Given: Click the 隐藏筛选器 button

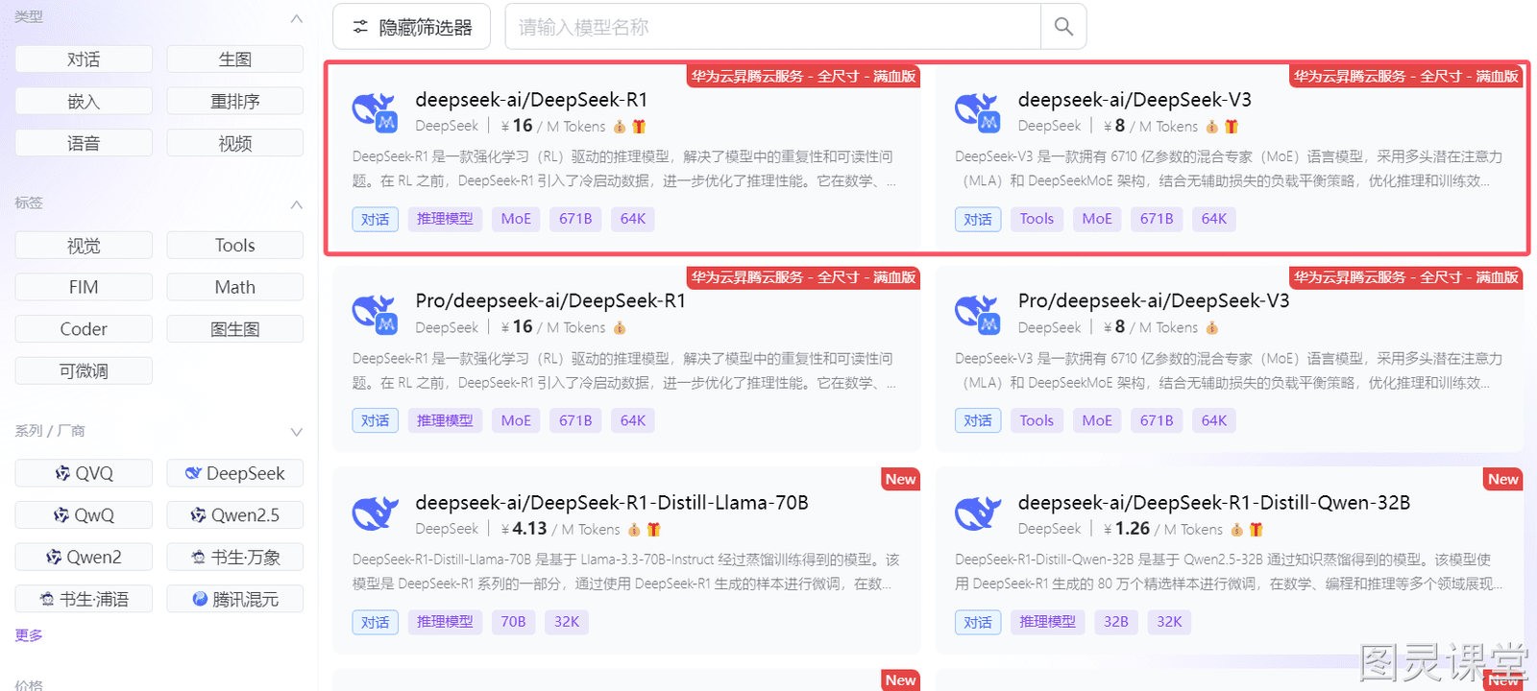Looking at the screenshot, I should tap(411, 27).
